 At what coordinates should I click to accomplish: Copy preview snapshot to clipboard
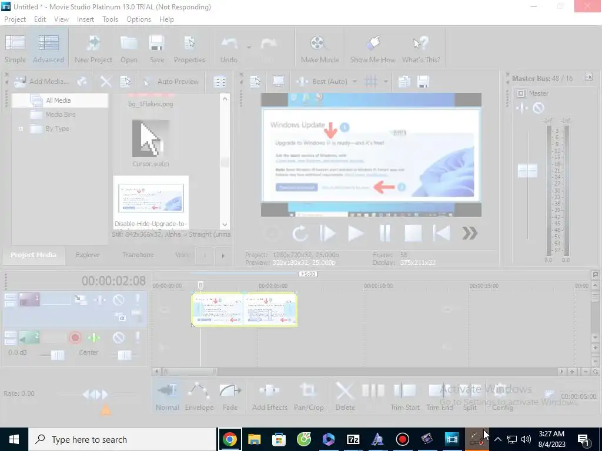point(404,81)
